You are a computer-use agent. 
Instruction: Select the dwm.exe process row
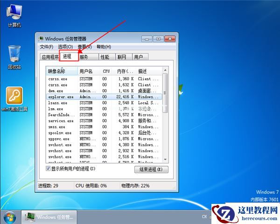click(x=104, y=91)
